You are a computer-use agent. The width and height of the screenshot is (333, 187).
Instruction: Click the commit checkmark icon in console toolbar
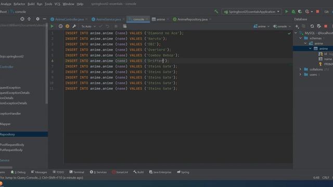[x=100, y=26]
